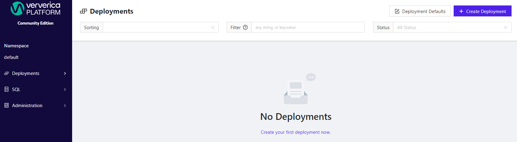Click the Deployments page header icon
The height and width of the screenshot is (142, 517).
click(x=83, y=11)
